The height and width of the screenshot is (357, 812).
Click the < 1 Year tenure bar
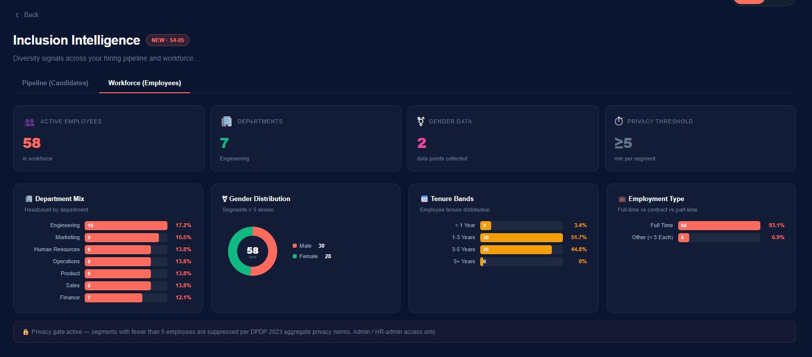click(486, 226)
